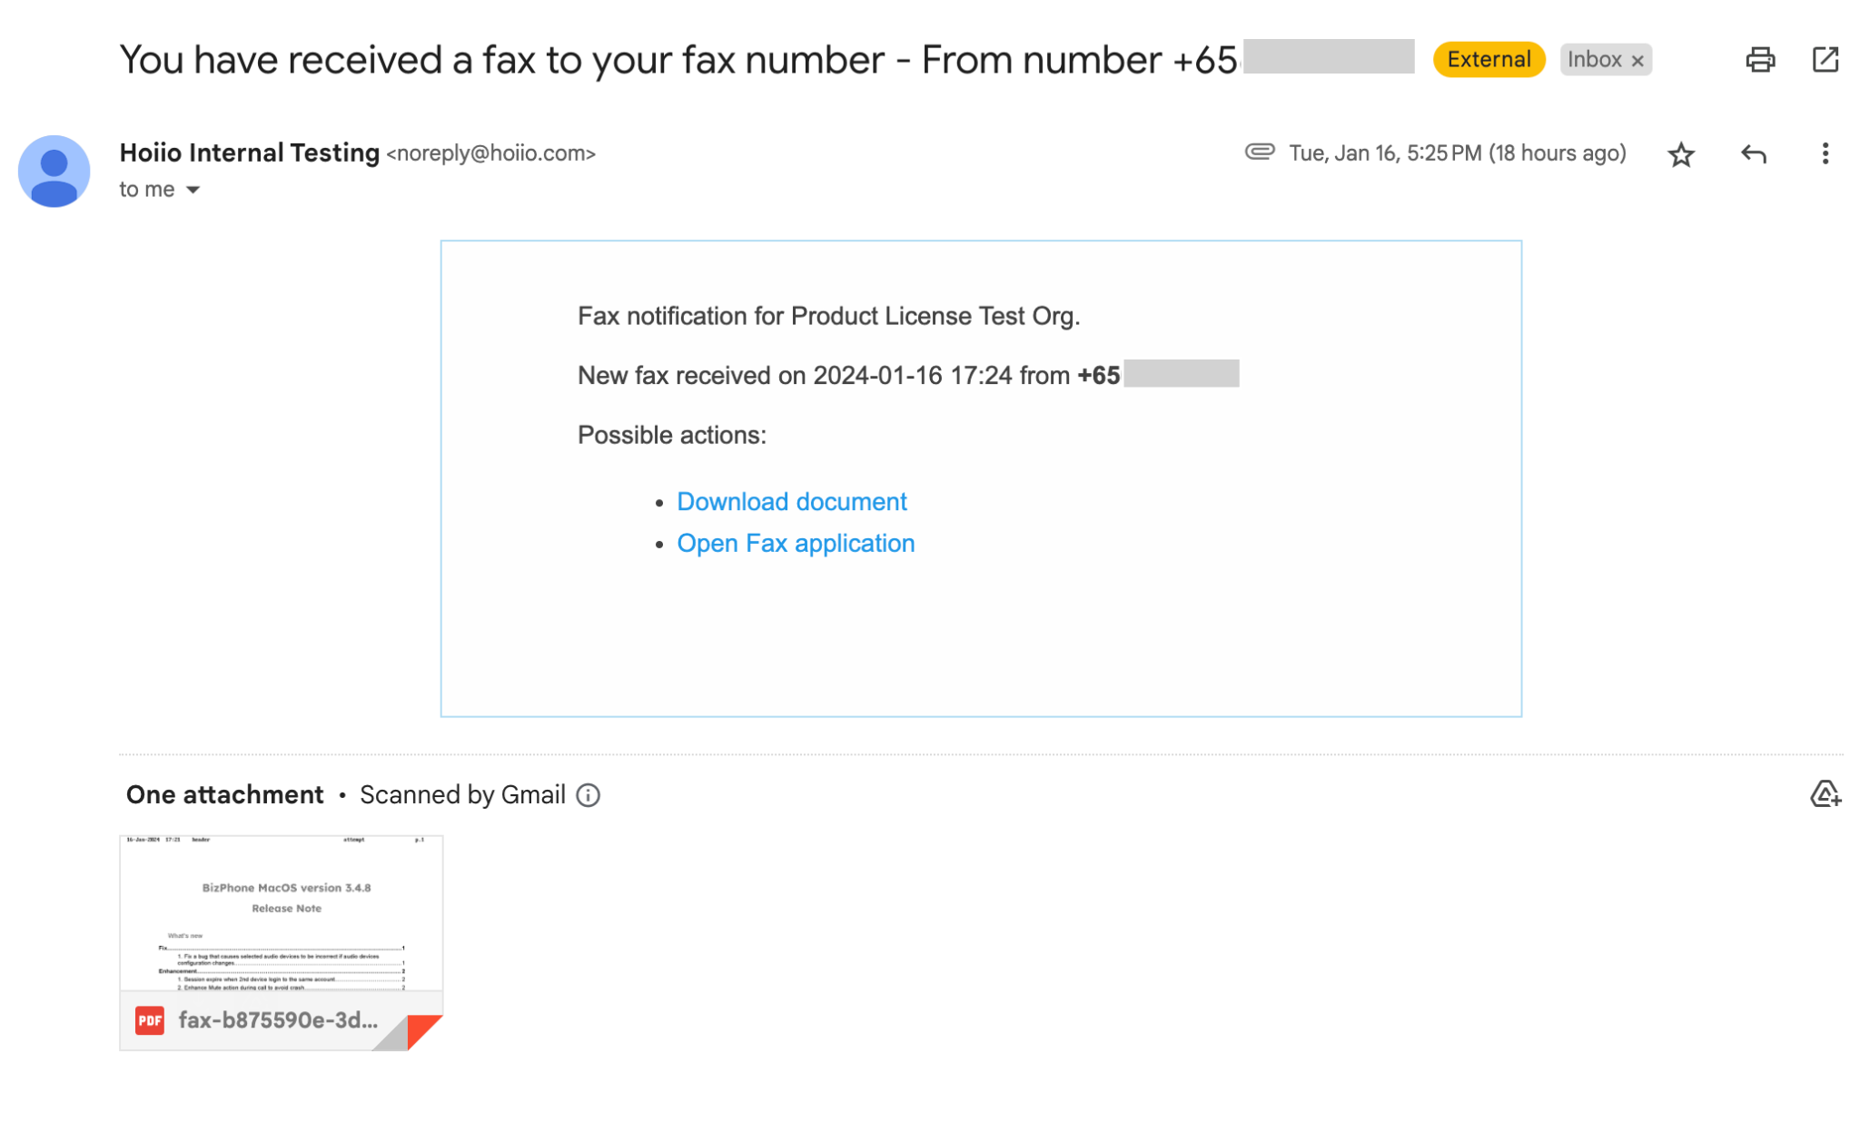Click the noreply@hoiio.com address

pos(490,153)
